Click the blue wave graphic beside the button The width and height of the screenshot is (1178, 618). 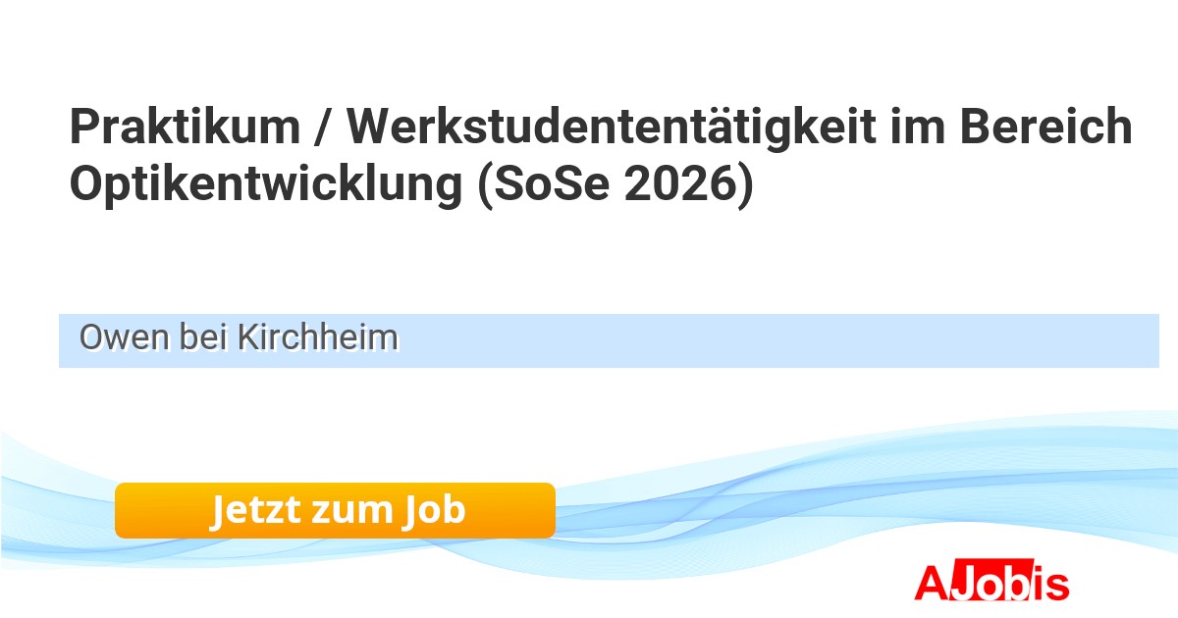(x=785, y=500)
